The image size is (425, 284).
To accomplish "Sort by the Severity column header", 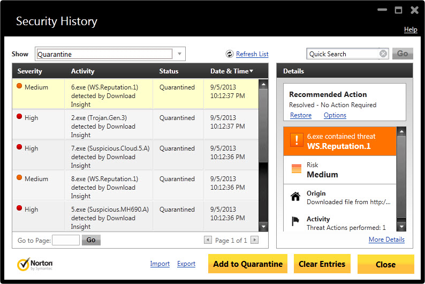I will pyautogui.click(x=29, y=71).
